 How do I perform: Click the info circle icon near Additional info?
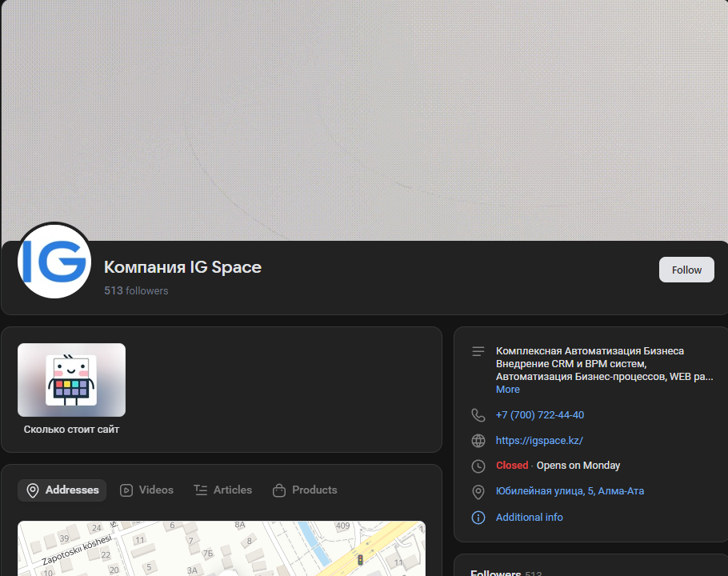[x=478, y=518]
